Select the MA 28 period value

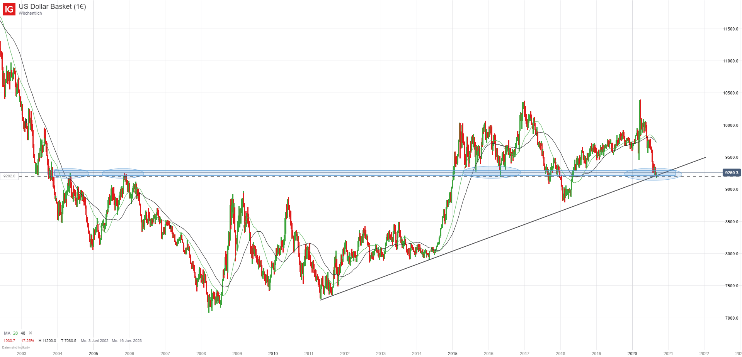pyautogui.click(x=15, y=333)
